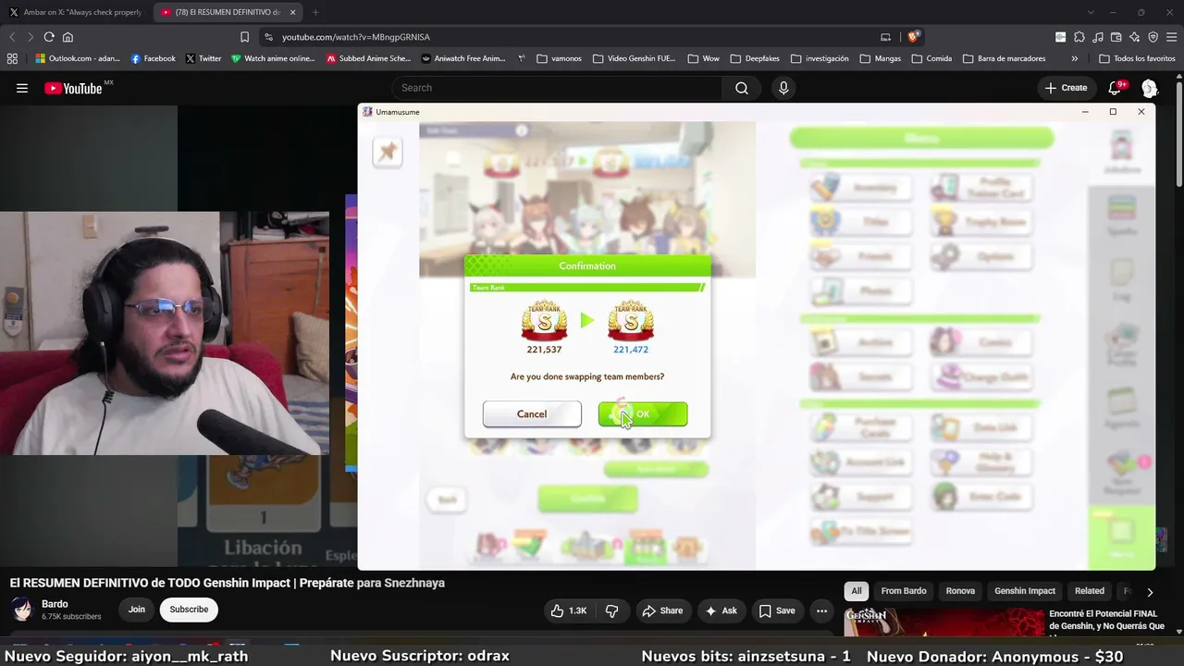This screenshot has height=666, width=1184.
Task: Save the video to a playlist
Action: (x=777, y=610)
